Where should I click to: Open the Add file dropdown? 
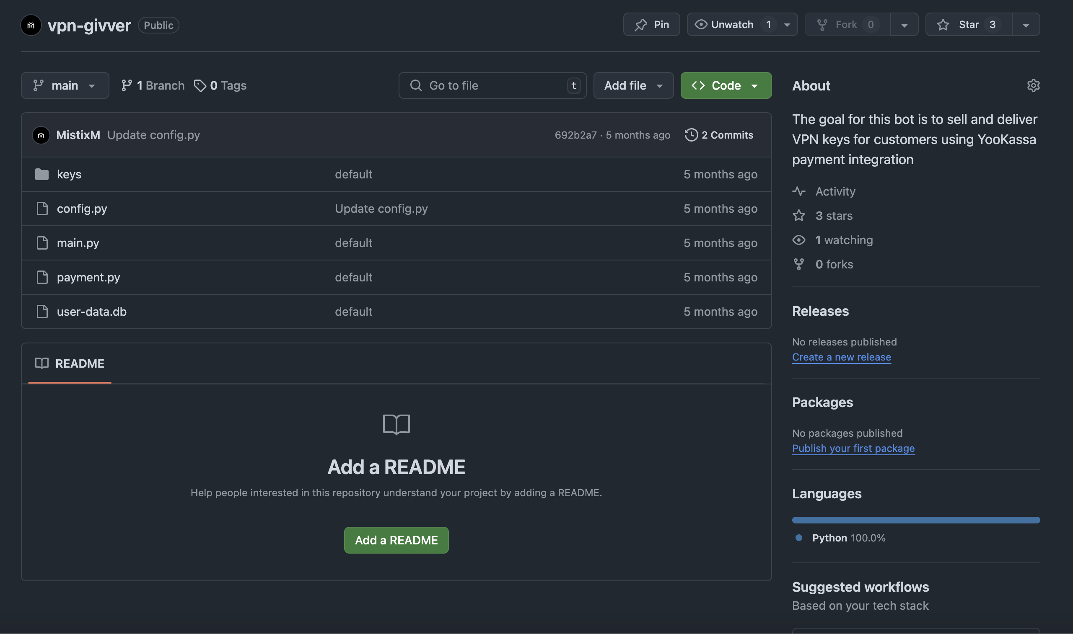click(633, 85)
